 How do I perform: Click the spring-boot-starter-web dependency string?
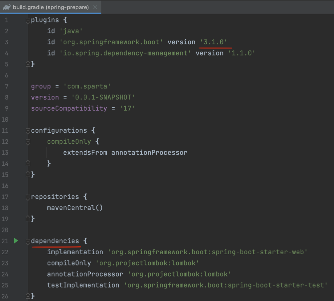click(x=208, y=252)
